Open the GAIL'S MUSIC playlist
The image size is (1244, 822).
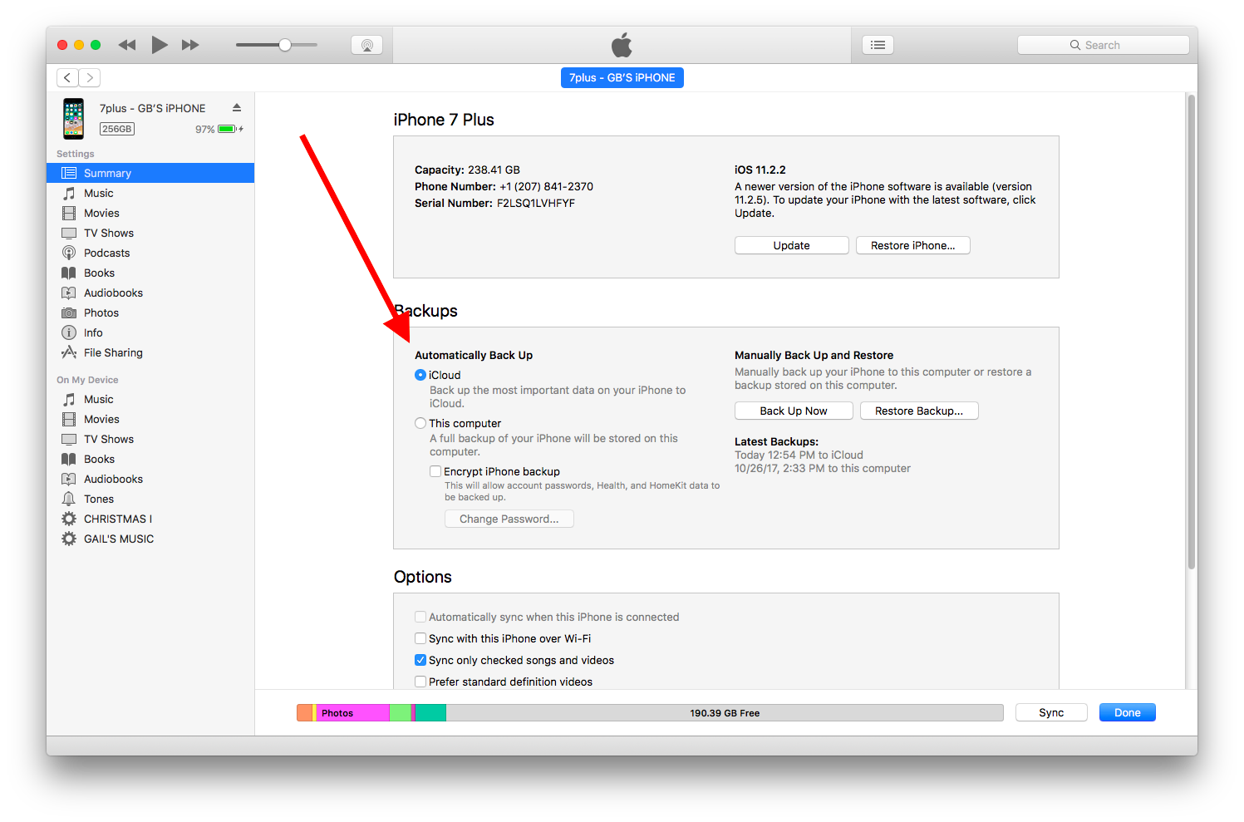(x=150, y=539)
